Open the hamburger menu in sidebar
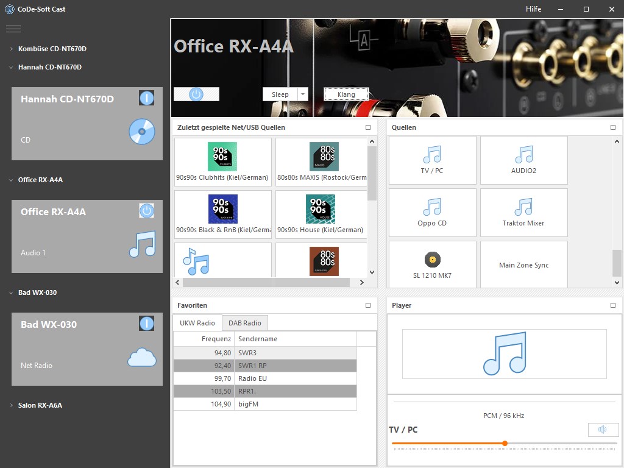The width and height of the screenshot is (624, 468). (13, 29)
